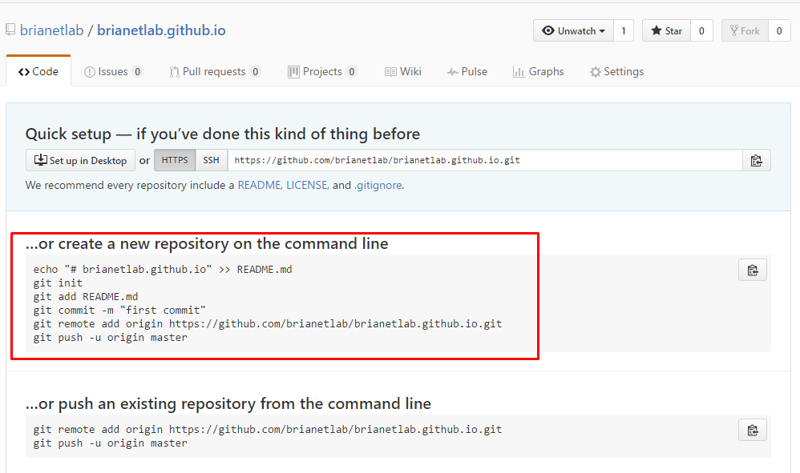Switch the clone URL to SSH
800x473 pixels.
tap(212, 160)
